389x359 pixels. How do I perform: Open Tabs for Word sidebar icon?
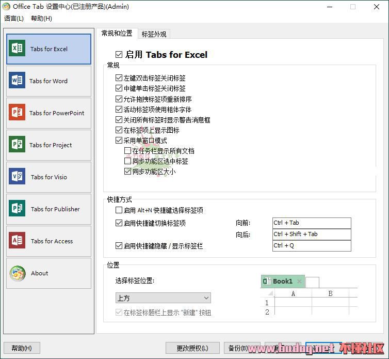(17, 81)
